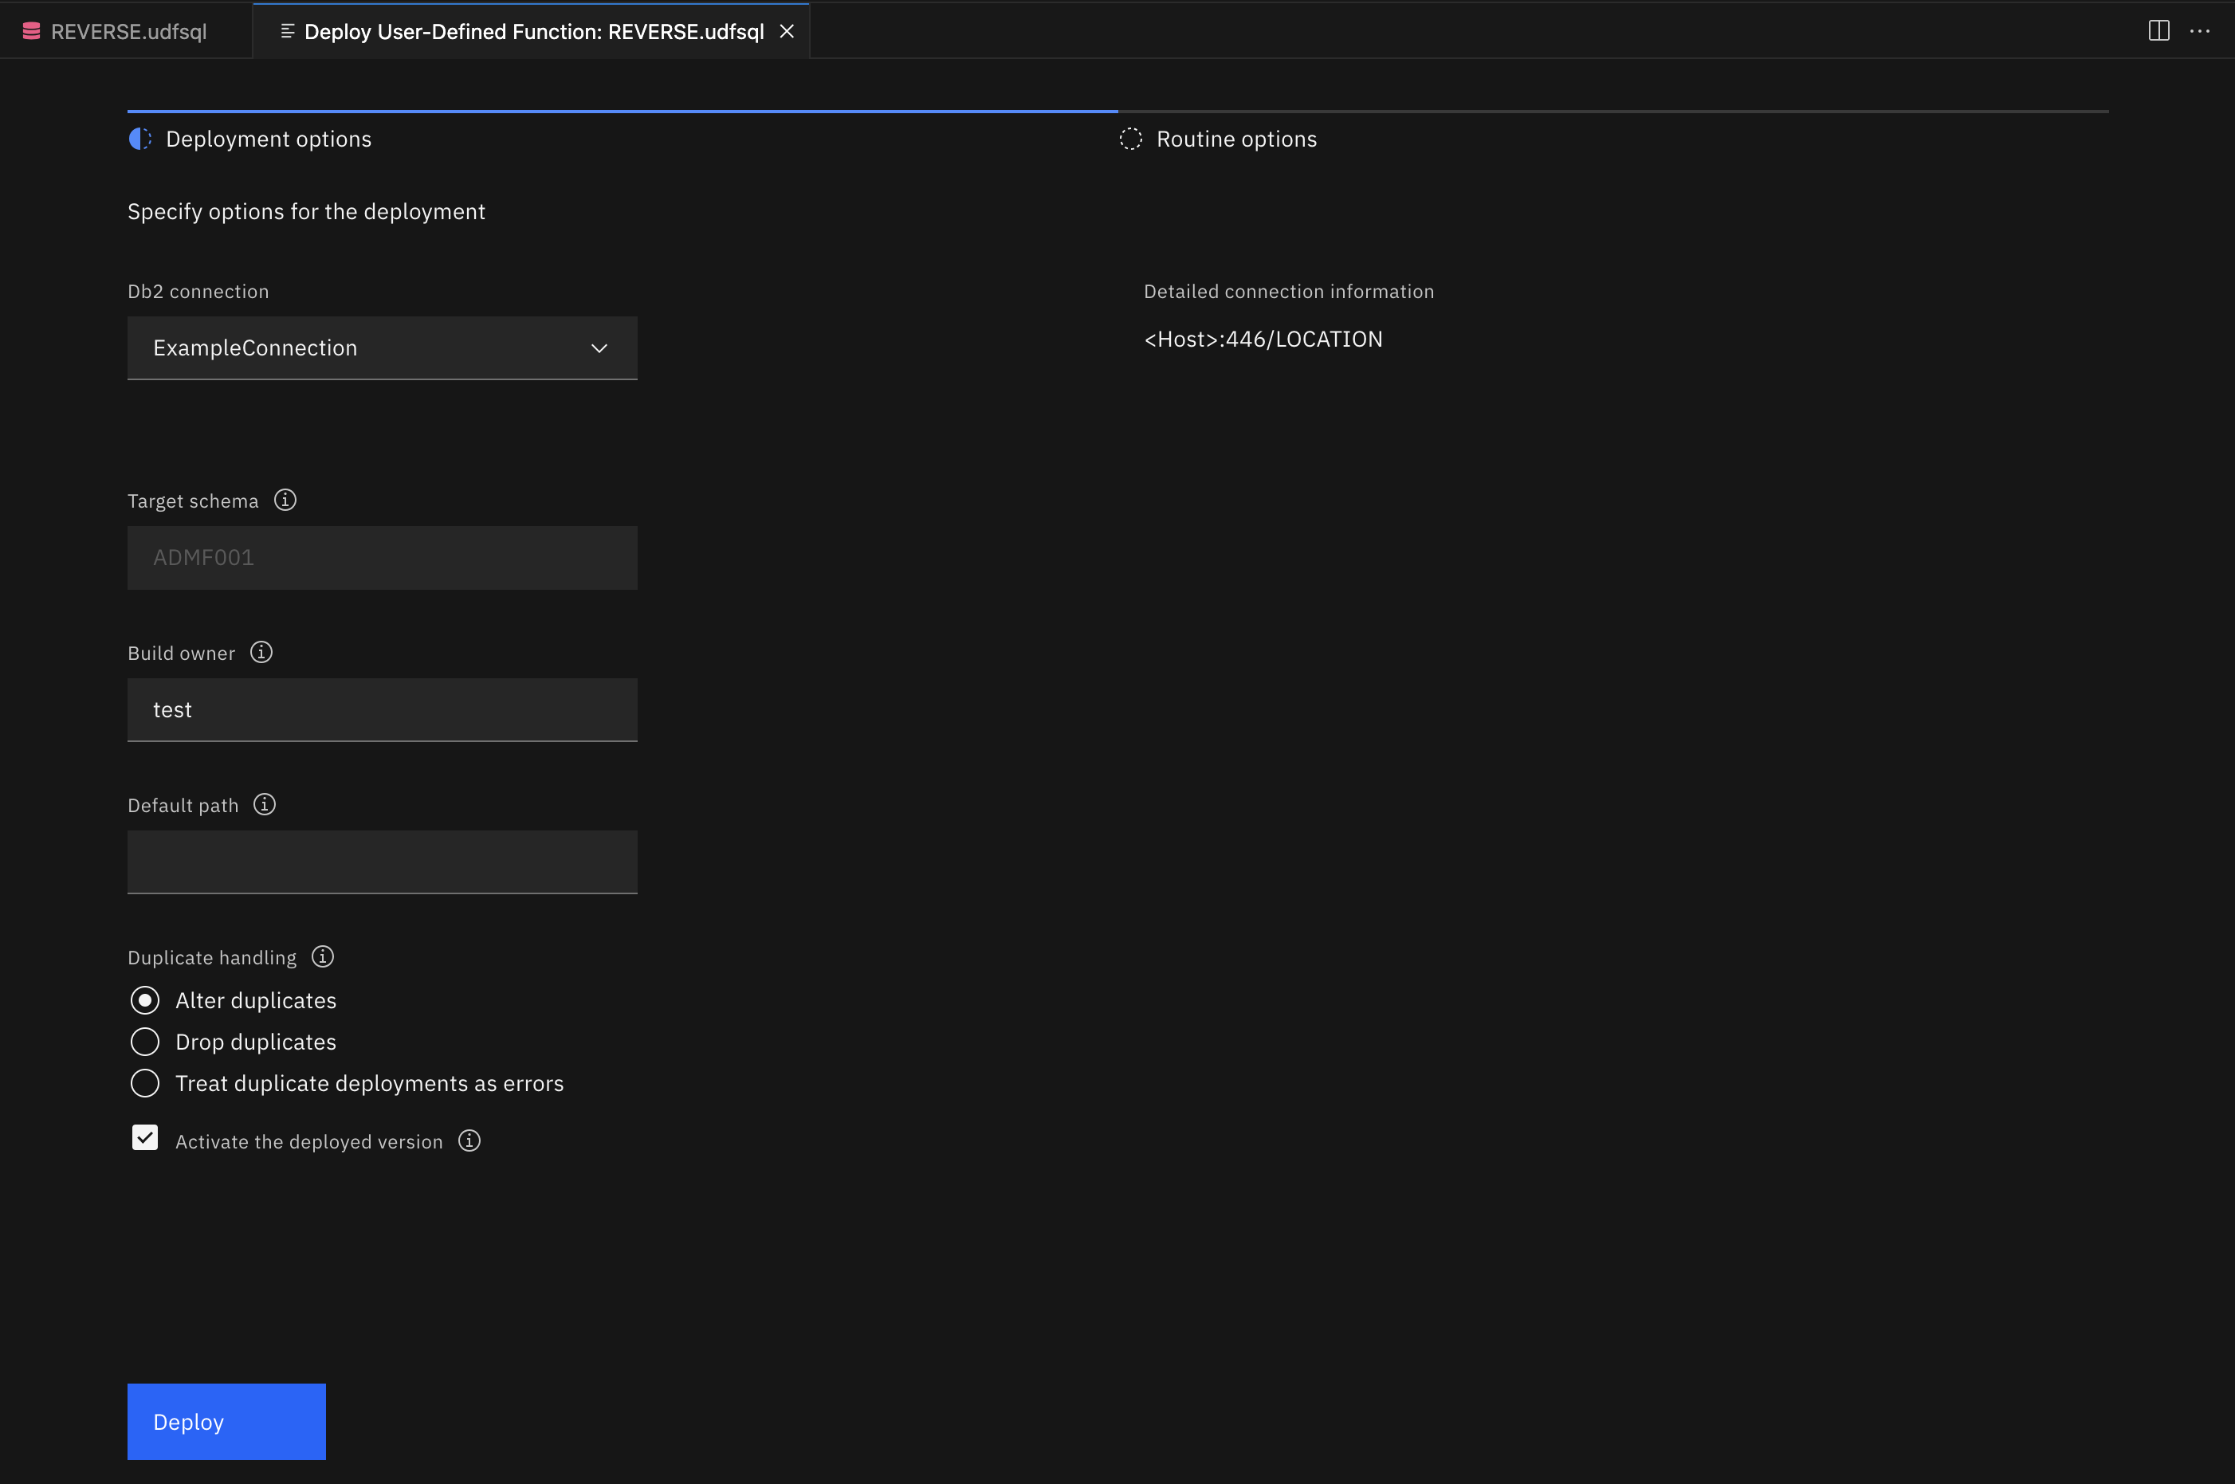Click the Deployment options step icon
2235x1484 pixels.
pos(140,139)
